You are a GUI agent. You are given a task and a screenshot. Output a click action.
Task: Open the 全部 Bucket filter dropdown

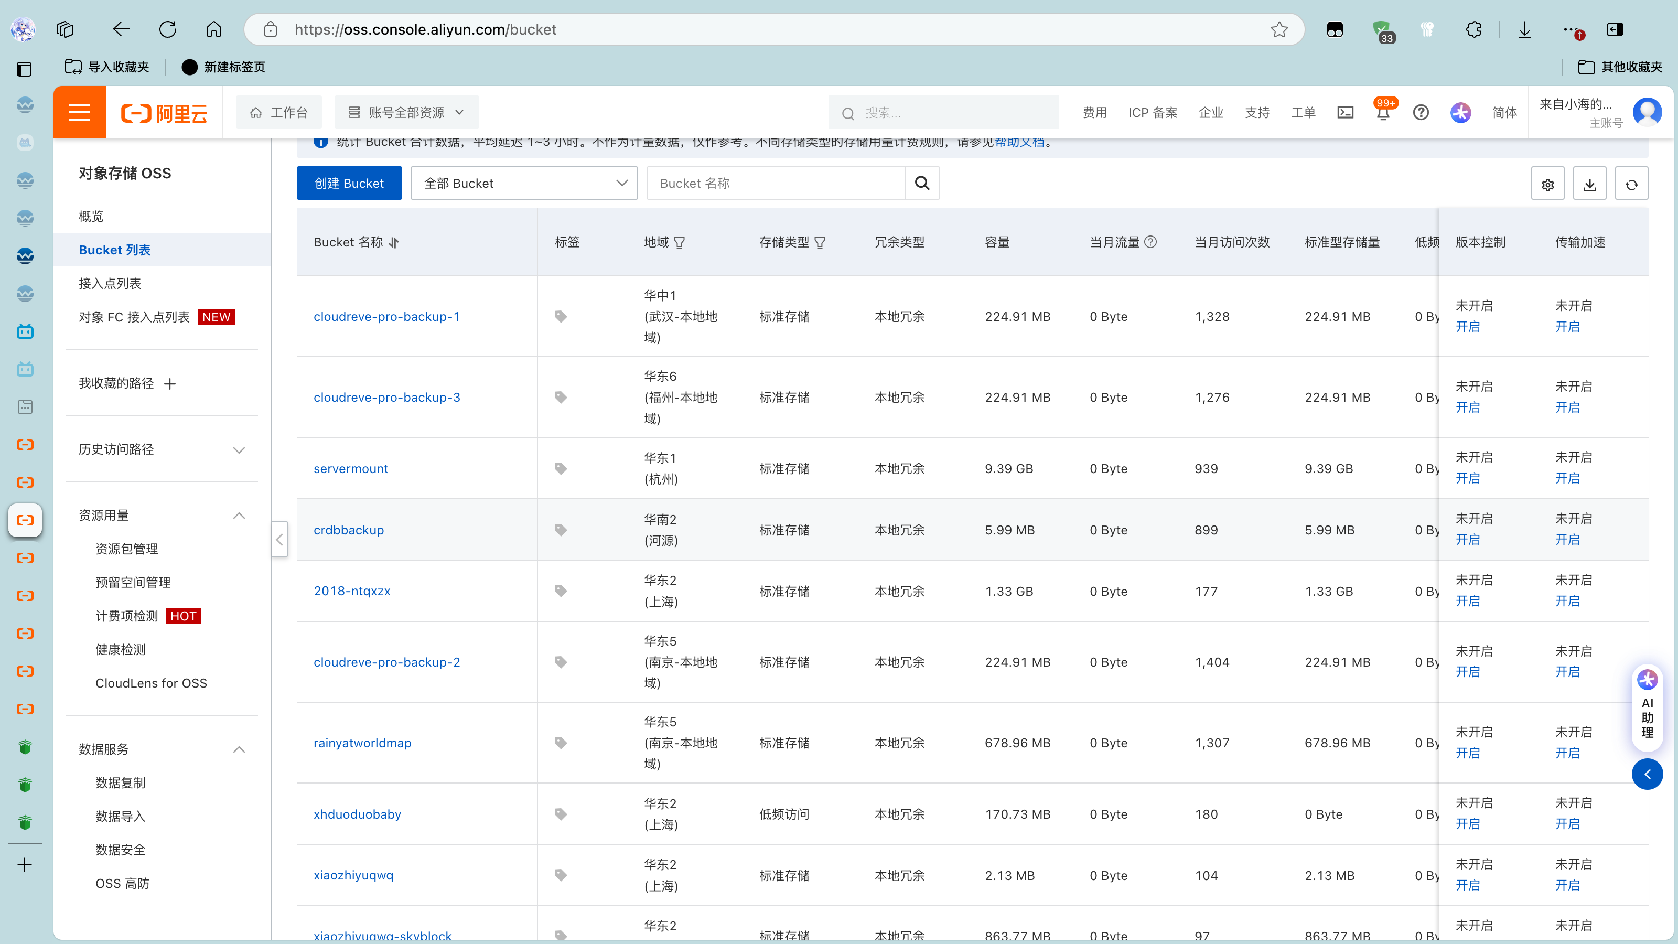coord(524,183)
